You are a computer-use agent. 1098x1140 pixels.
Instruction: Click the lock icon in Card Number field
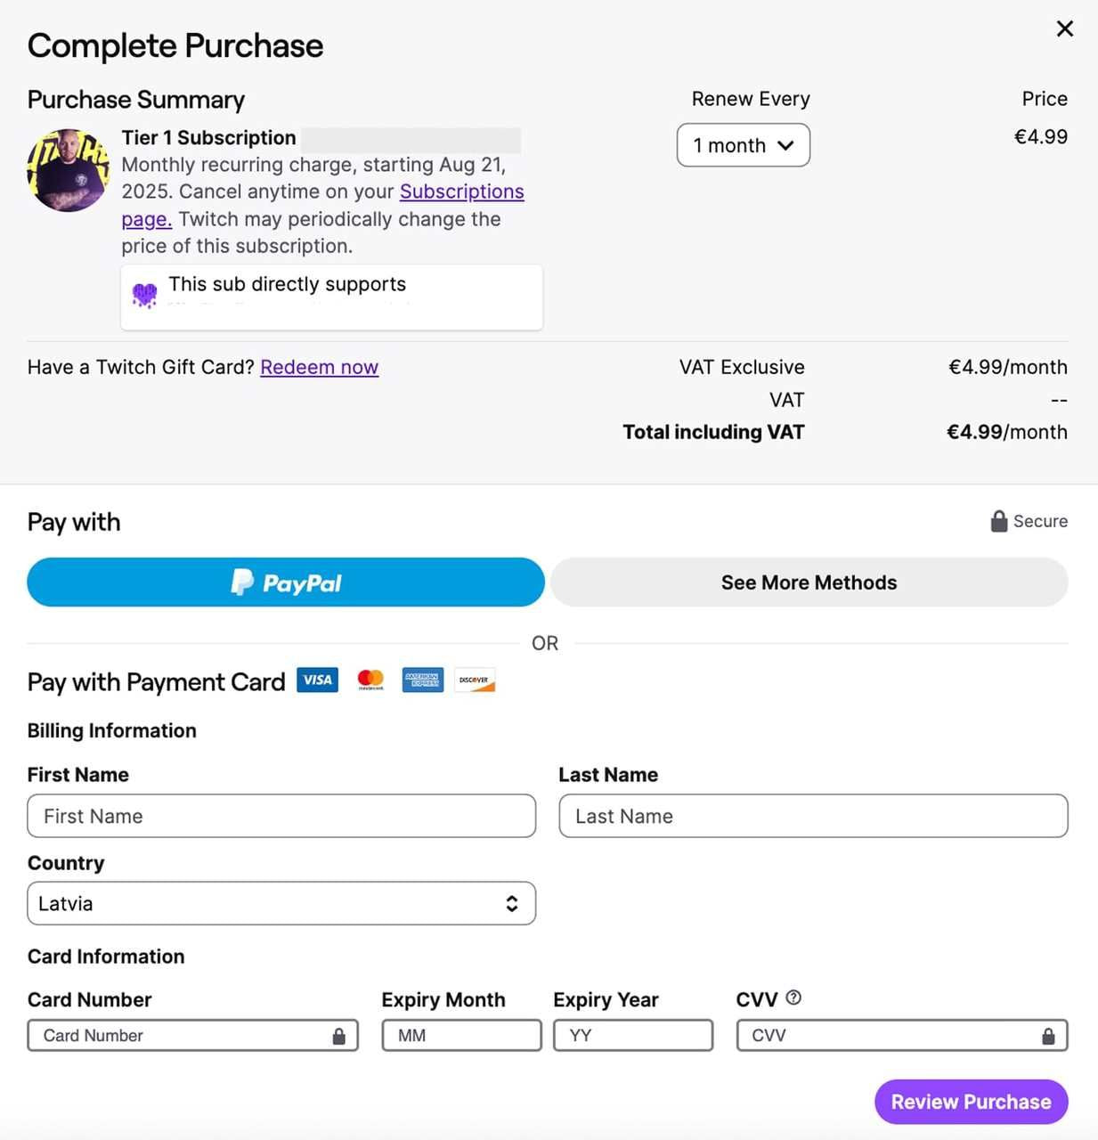point(338,1035)
